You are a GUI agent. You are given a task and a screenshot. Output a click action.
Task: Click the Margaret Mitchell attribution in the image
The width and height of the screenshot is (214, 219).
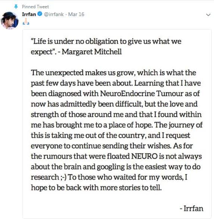[x=92, y=52]
